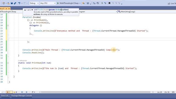Click the '2 references' CodeLens link

click(22, 61)
